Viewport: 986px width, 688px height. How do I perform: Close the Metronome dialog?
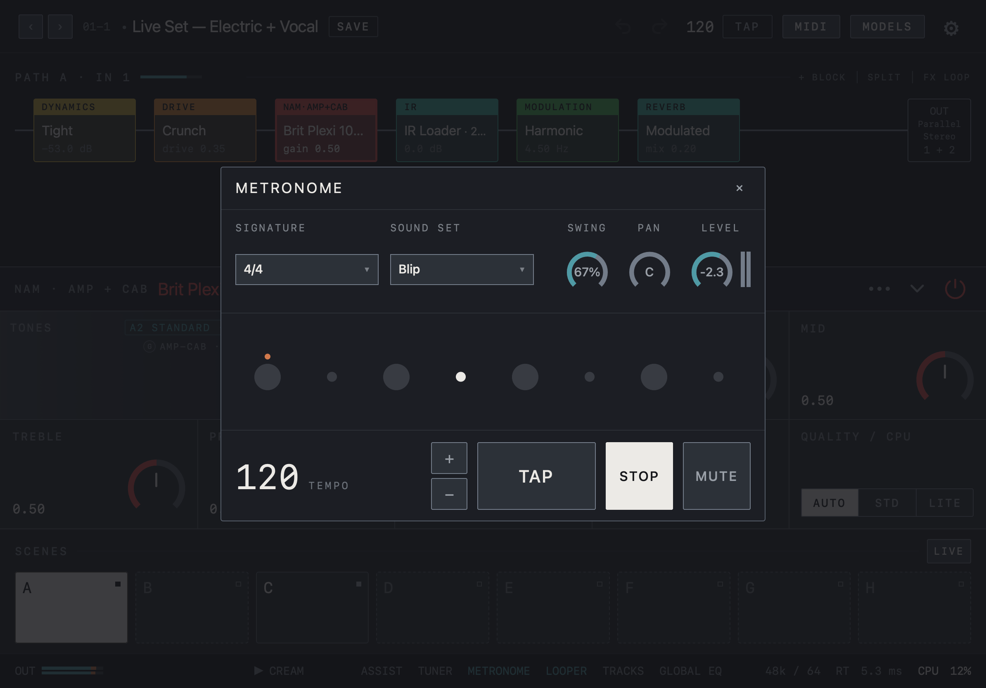(739, 188)
